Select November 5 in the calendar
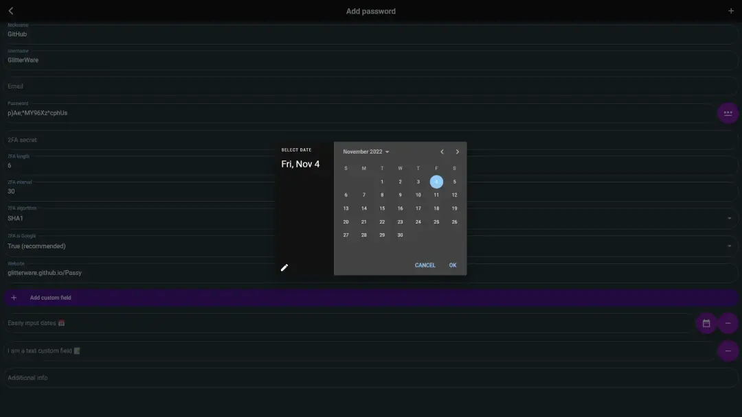 pos(454,182)
